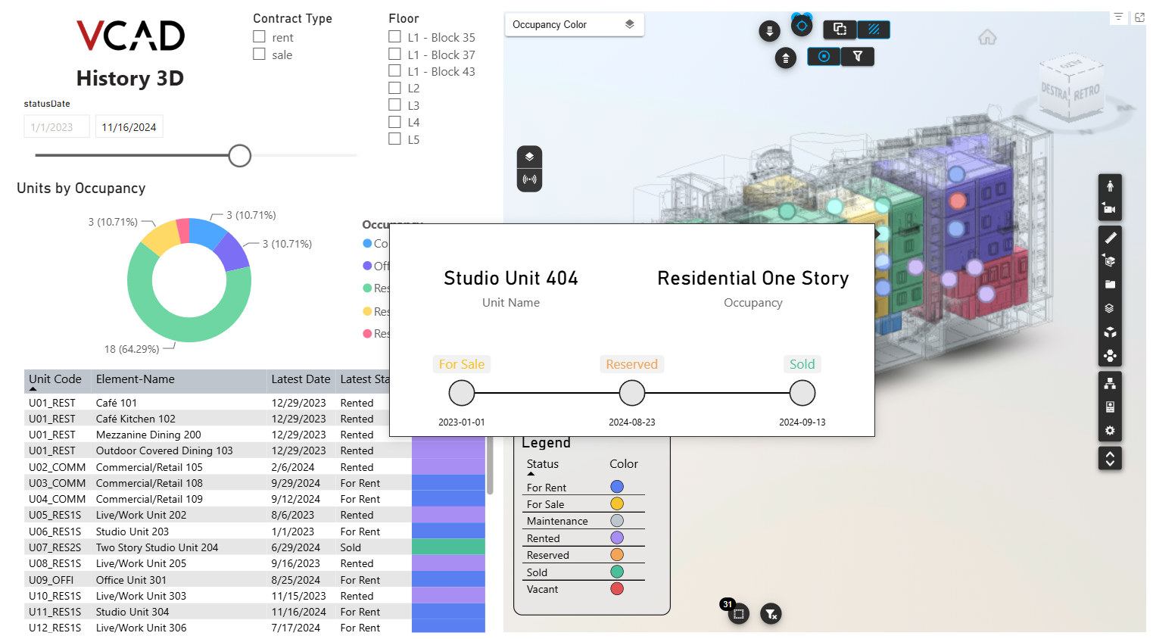The height and width of the screenshot is (639, 1153).
Task: Click the exploded cube icon in viewer toolbar
Action: pyautogui.click(x=1110, y=332)
